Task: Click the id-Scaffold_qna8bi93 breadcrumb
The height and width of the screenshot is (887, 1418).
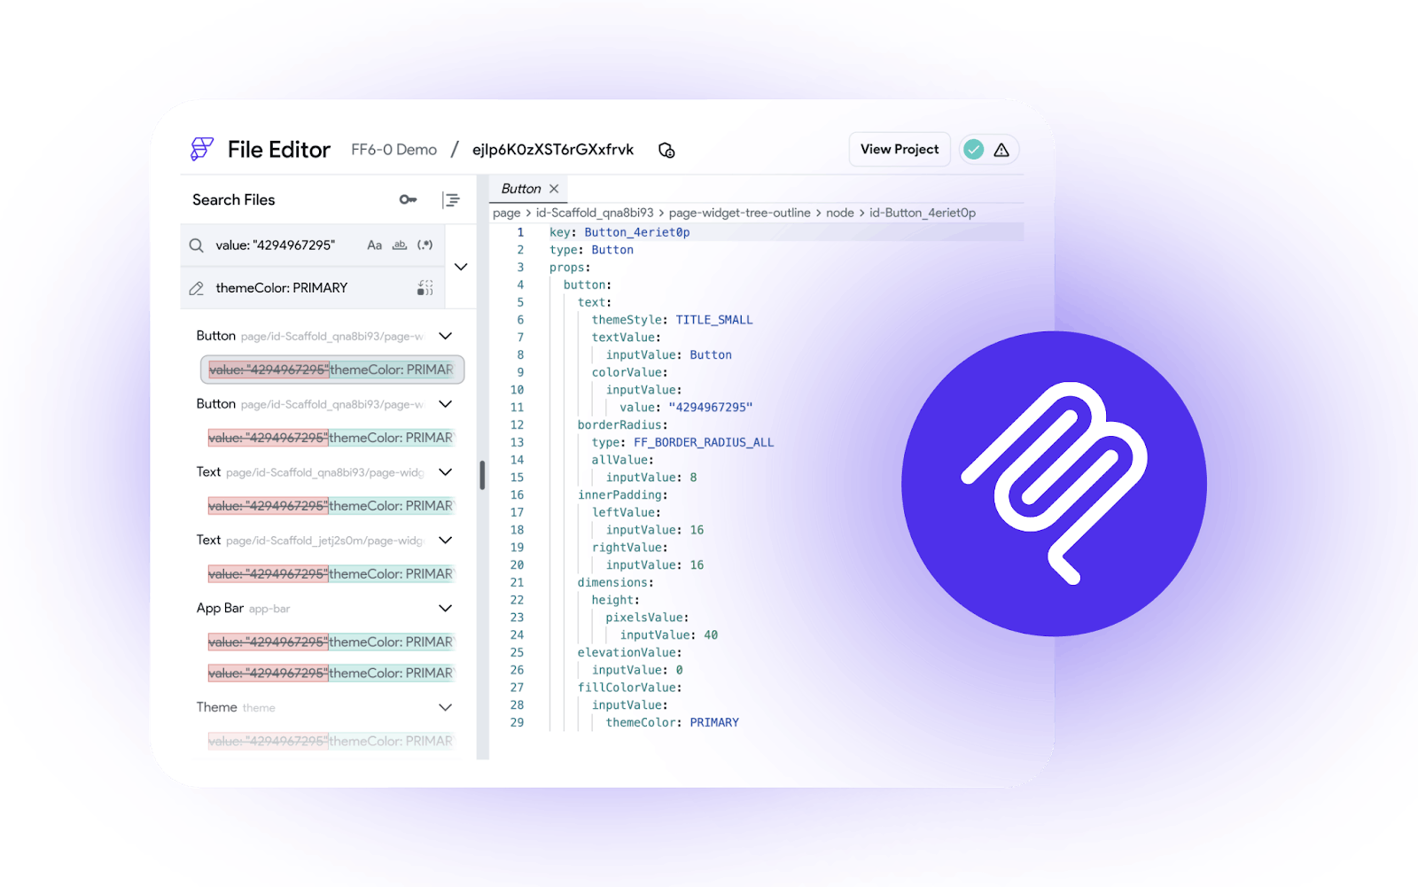Action: coord(595,213)
